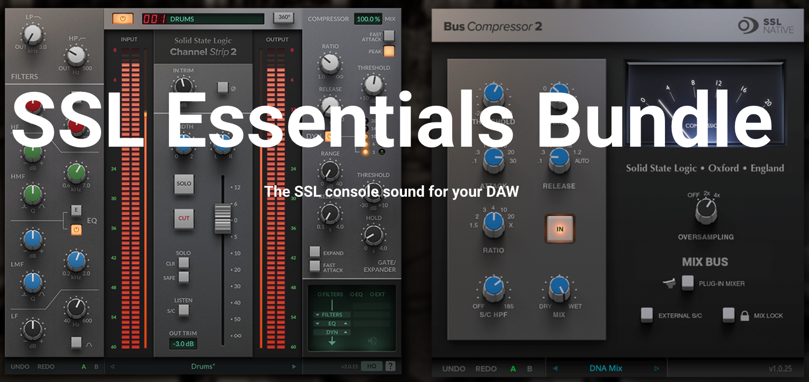809x382 pixels.
Task: Enable the PLUG-IN MIXER switch
Action: click(x=687, y=282)
